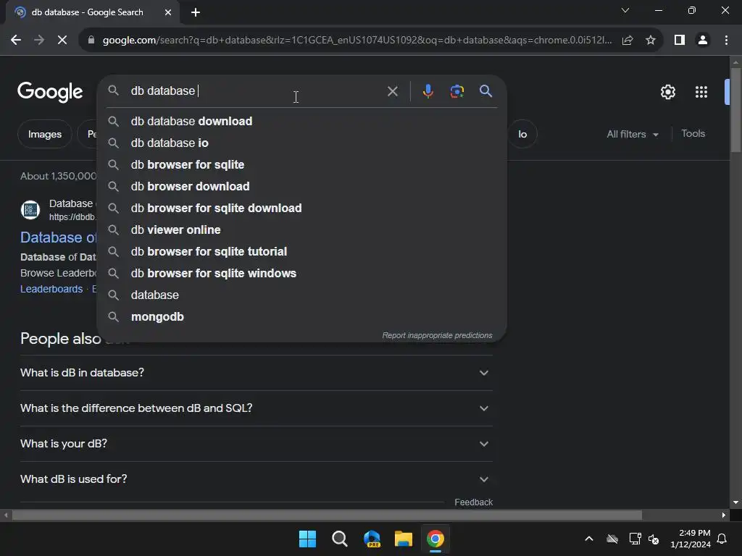Click the vertical scrollbar down arrow

pyautogui.click(x=735, y=502)
